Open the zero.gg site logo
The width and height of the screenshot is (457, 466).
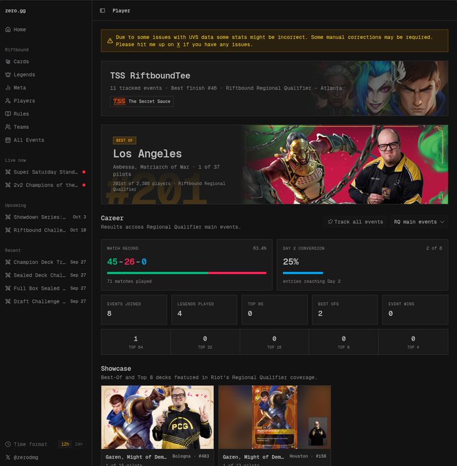16,11
